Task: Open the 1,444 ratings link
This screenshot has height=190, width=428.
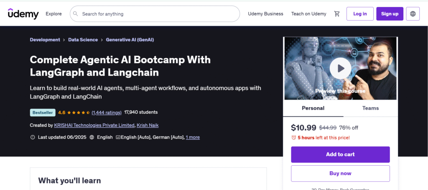Action: pyautogui.click(x=107, y=112)
